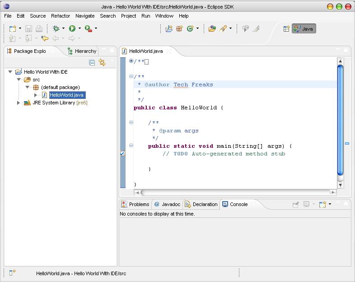Collapse All in Package Explorer
The width and height of the screenshot is (355, 282).
click(x=92, y=62)
